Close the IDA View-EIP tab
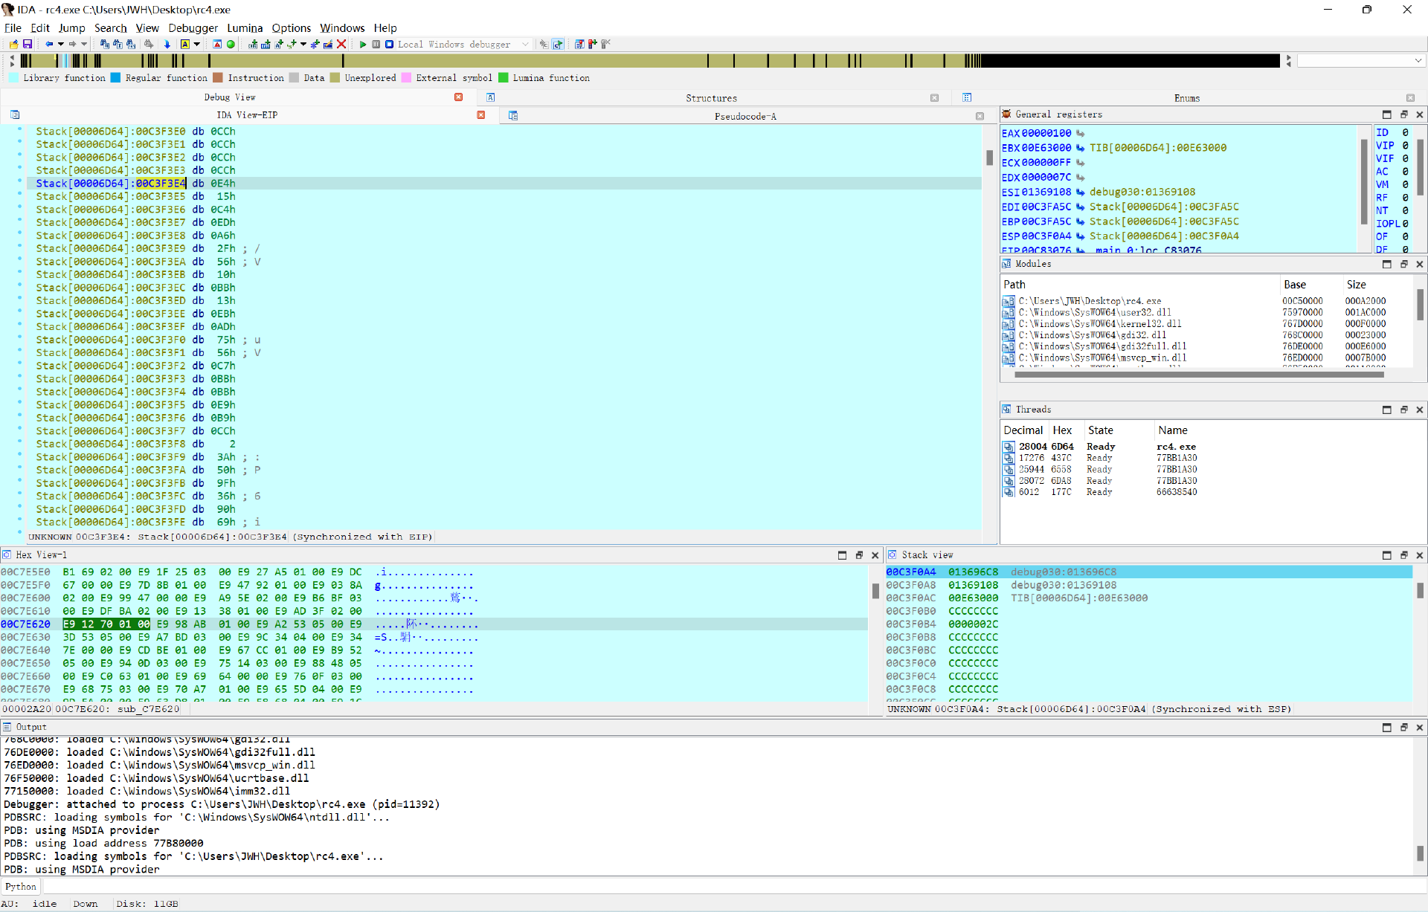This screenshot has width=1428, height=912. pyautogui.click(x=481, y=115)
